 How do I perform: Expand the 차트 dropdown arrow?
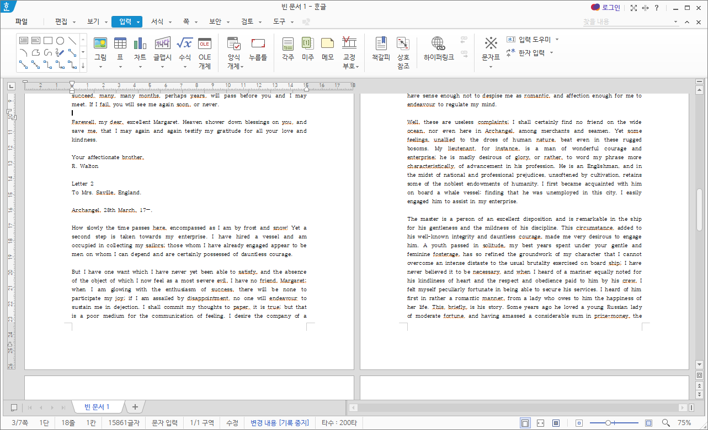coord(140,67)
